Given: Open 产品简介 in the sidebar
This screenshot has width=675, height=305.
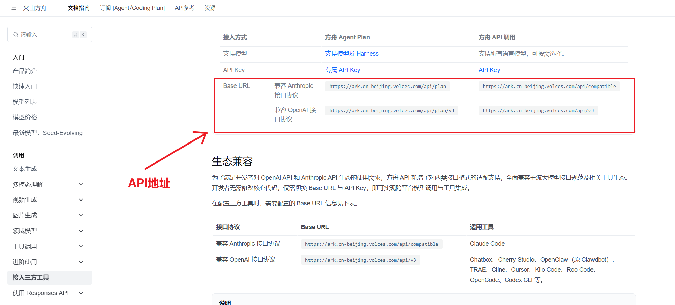Looking at the screenshot, I should 25,71.
